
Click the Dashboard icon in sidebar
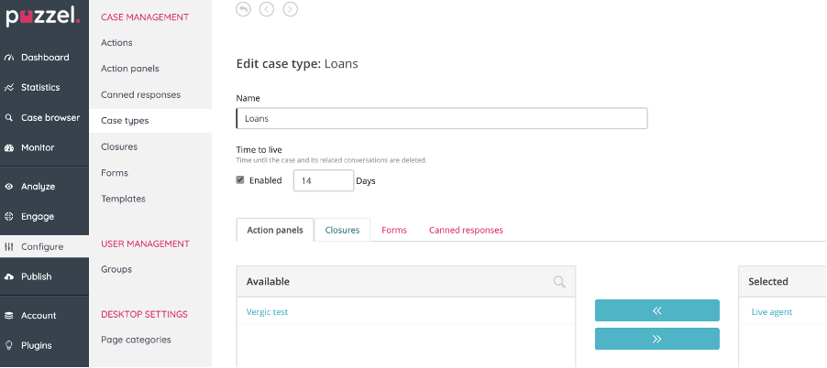click(9, 58)
